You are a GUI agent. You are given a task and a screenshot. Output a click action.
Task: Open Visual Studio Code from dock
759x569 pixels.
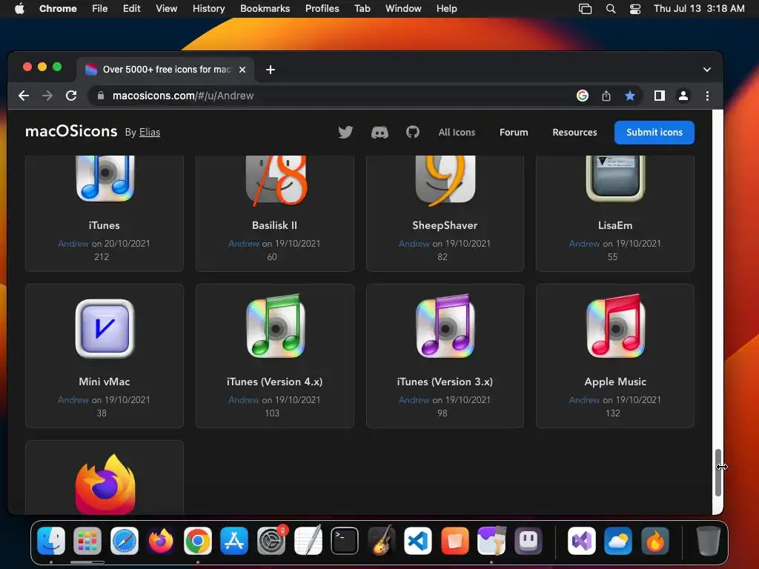tap(418, 540)
